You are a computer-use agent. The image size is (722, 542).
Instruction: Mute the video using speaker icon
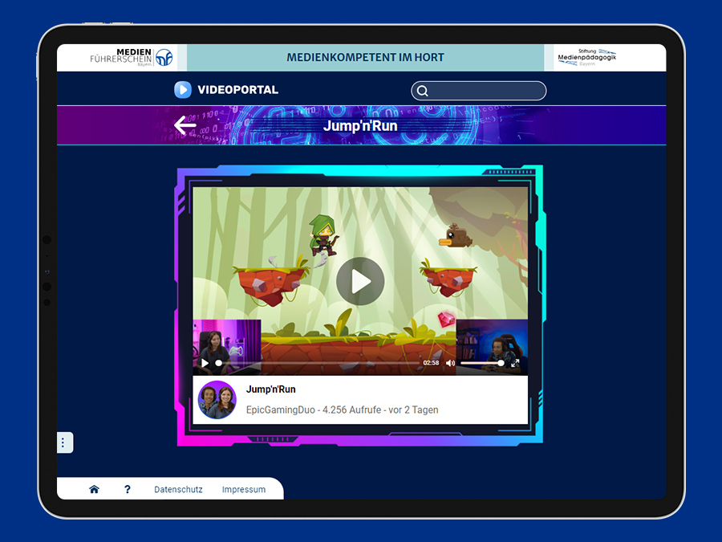[450, 363]
